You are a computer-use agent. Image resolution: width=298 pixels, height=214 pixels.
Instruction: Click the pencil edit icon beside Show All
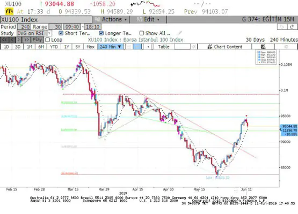pos(179,33)
